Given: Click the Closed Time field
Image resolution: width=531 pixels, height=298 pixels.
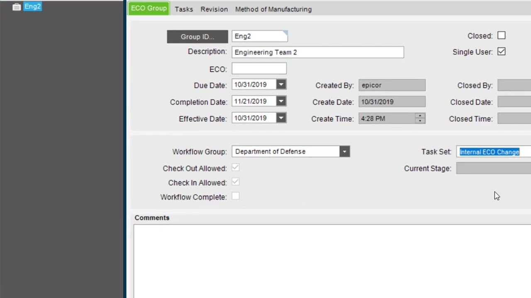Looking at the screenshot, I should [x=514, y=118].
